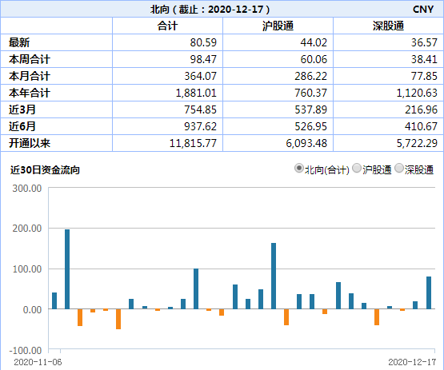Click the 本月合计 row label
Image resolution: width=444 pixels, height=370 pixels.
[x=30, y=76]
